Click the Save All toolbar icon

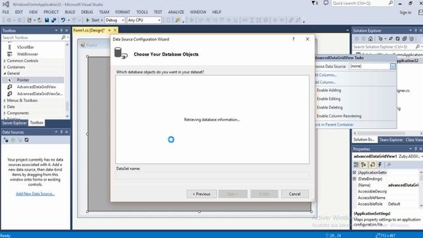54,20
